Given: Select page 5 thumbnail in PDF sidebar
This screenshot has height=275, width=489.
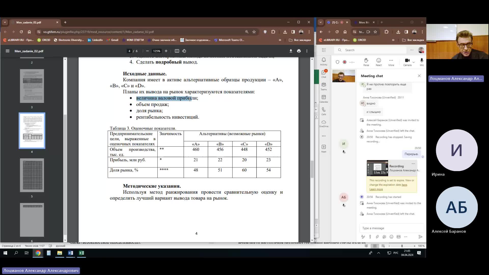Looking at the screenshot, I should point(32,175).
